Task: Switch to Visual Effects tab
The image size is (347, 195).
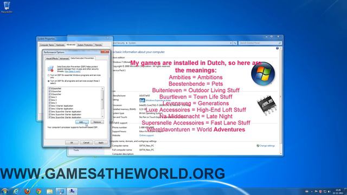Action: click(x=52, y=58)
